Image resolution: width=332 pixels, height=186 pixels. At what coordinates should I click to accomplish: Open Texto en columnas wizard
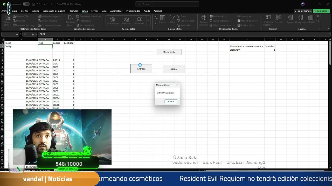pos(204,20)
